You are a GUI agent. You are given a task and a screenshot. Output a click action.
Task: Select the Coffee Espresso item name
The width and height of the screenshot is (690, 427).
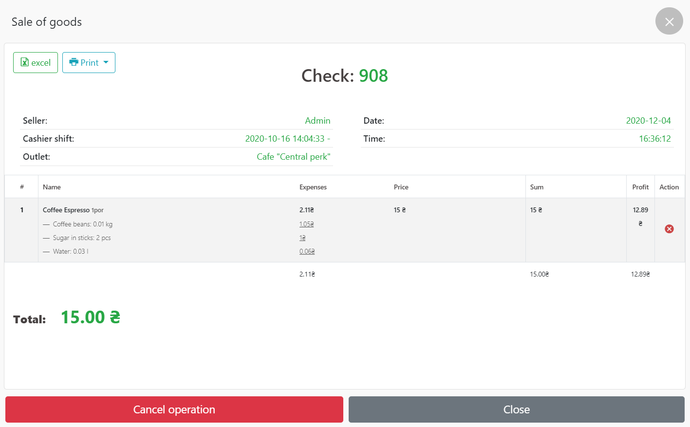(x=66, y=210)
